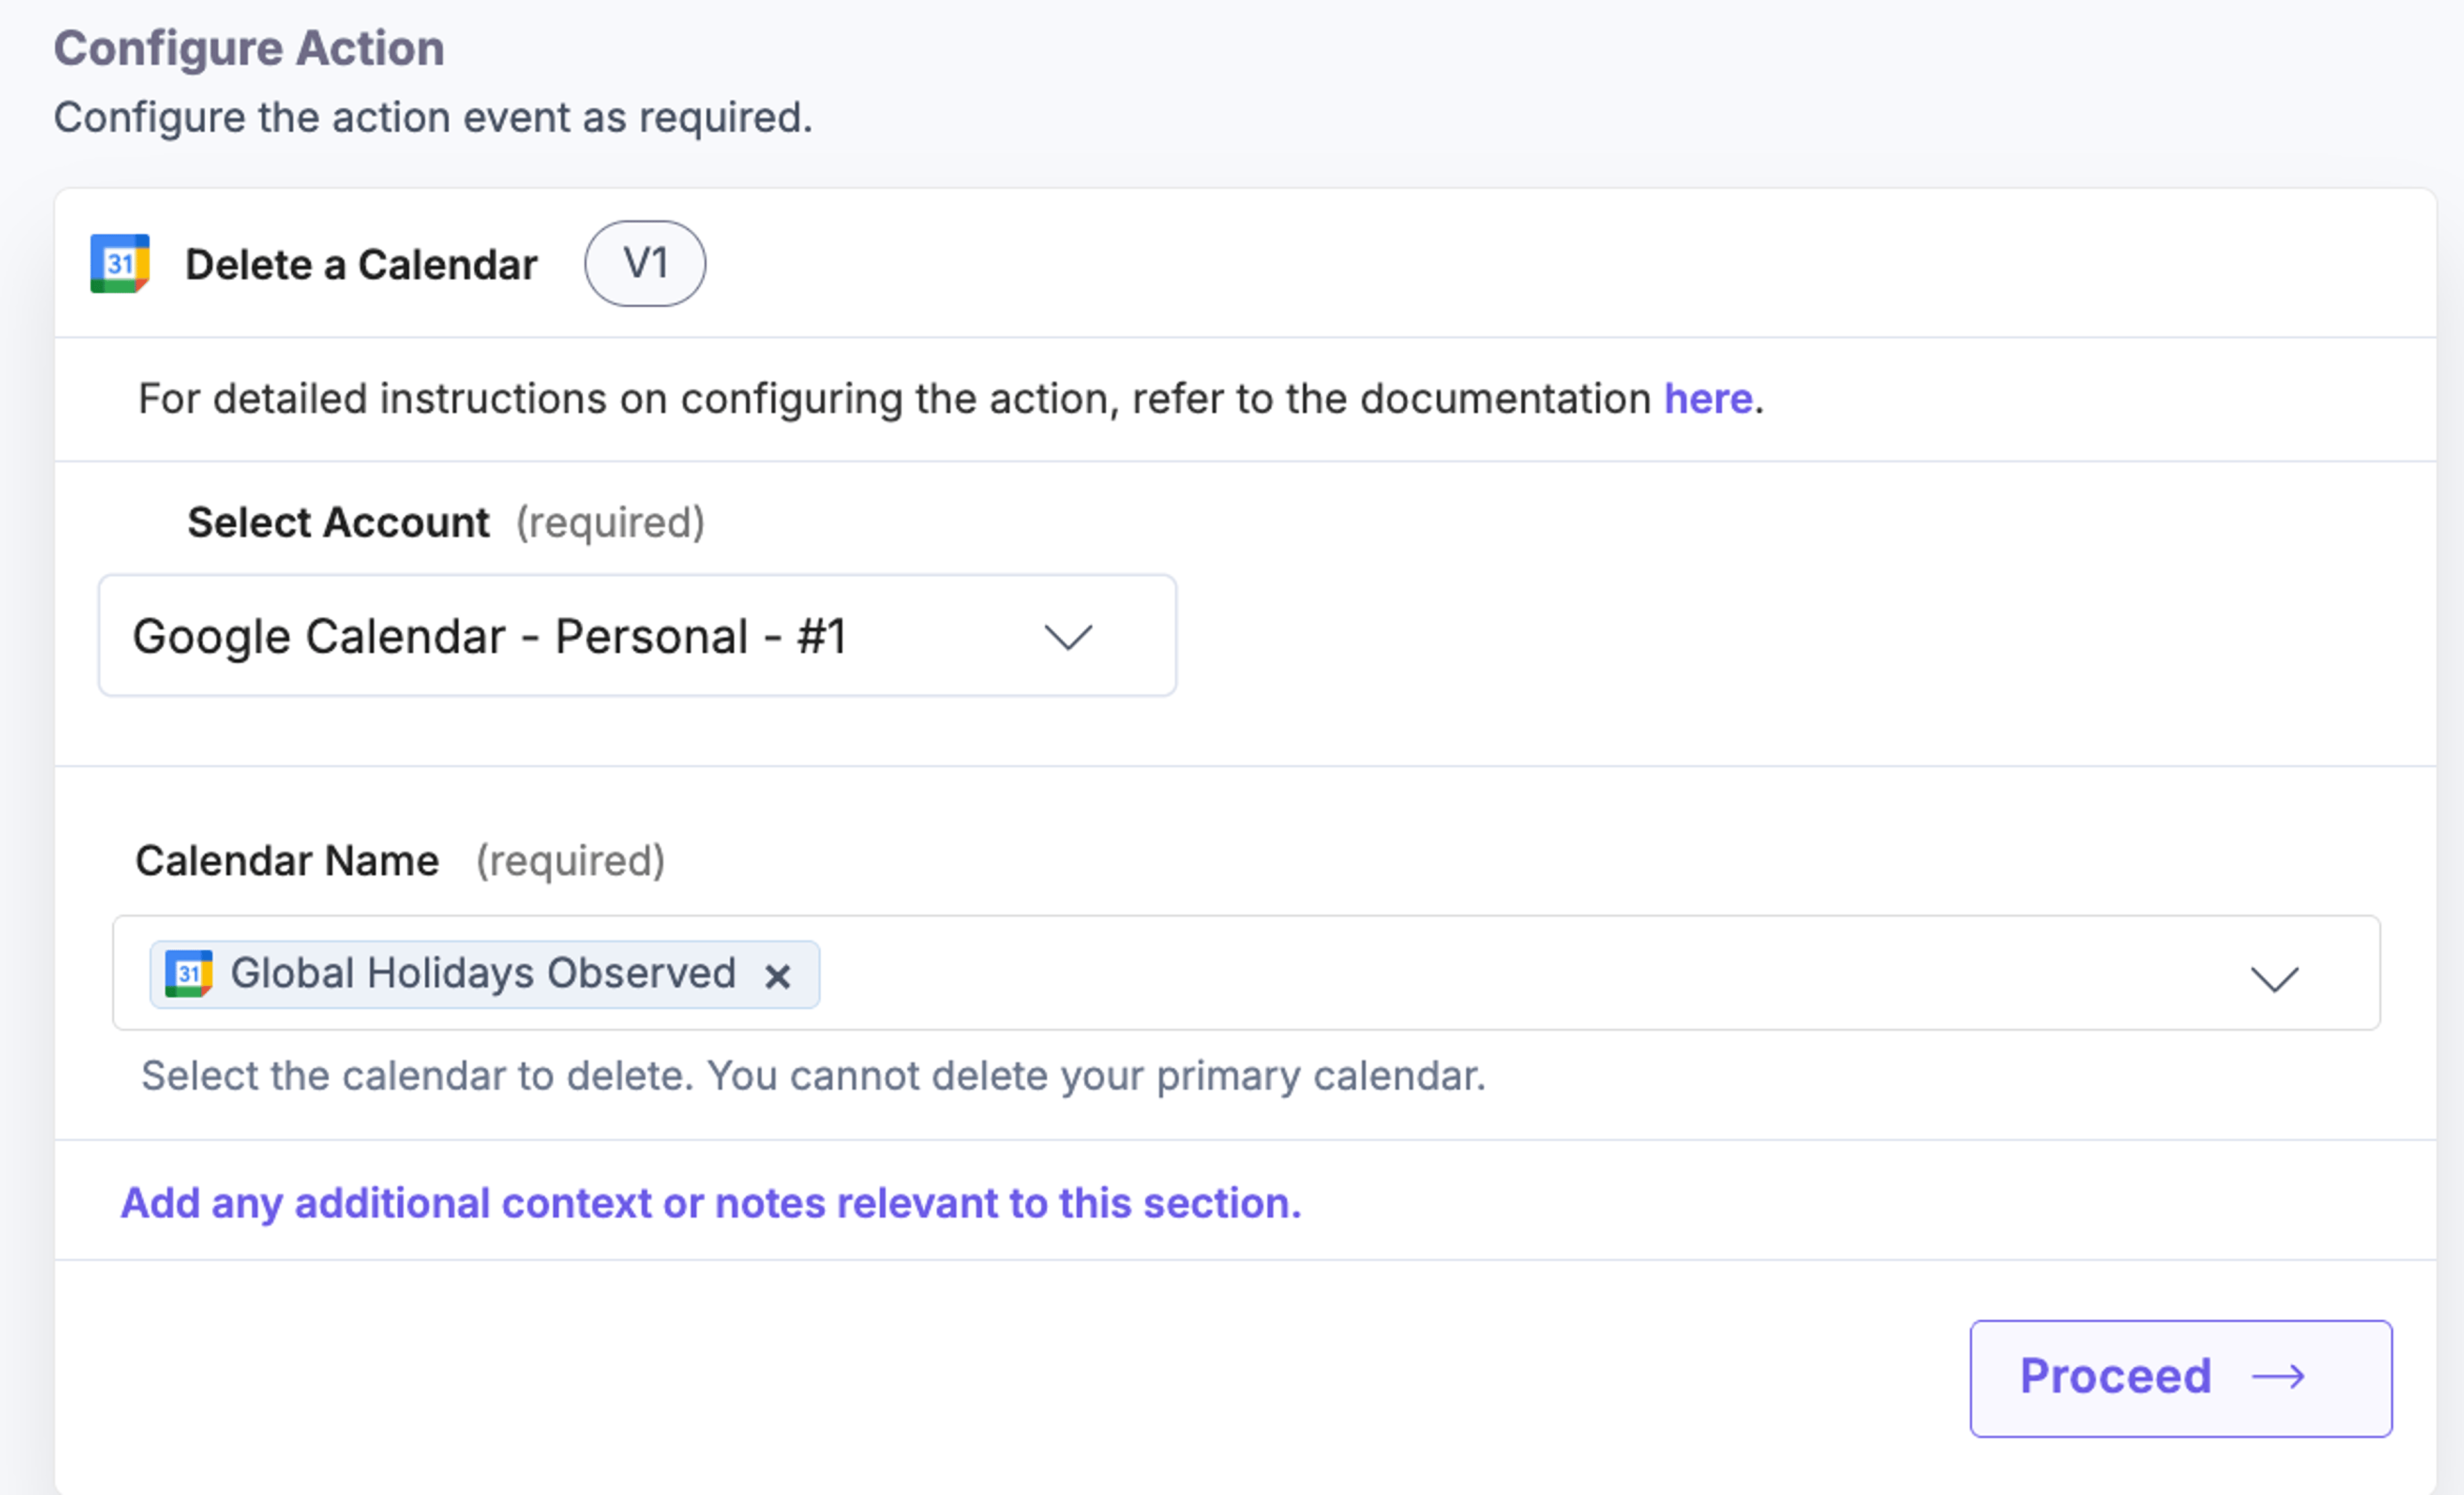This screenshot has height=1495, width=2464.
Task: Click the arrow icon on the Proceed button
Action: coord(2278,1377)
